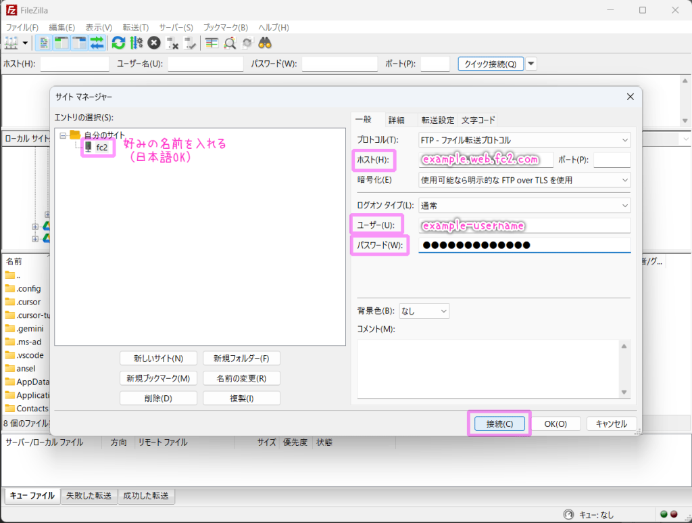692x523 pixels.
Task: Open the 転送(T) menu
Action: point(135,27)
